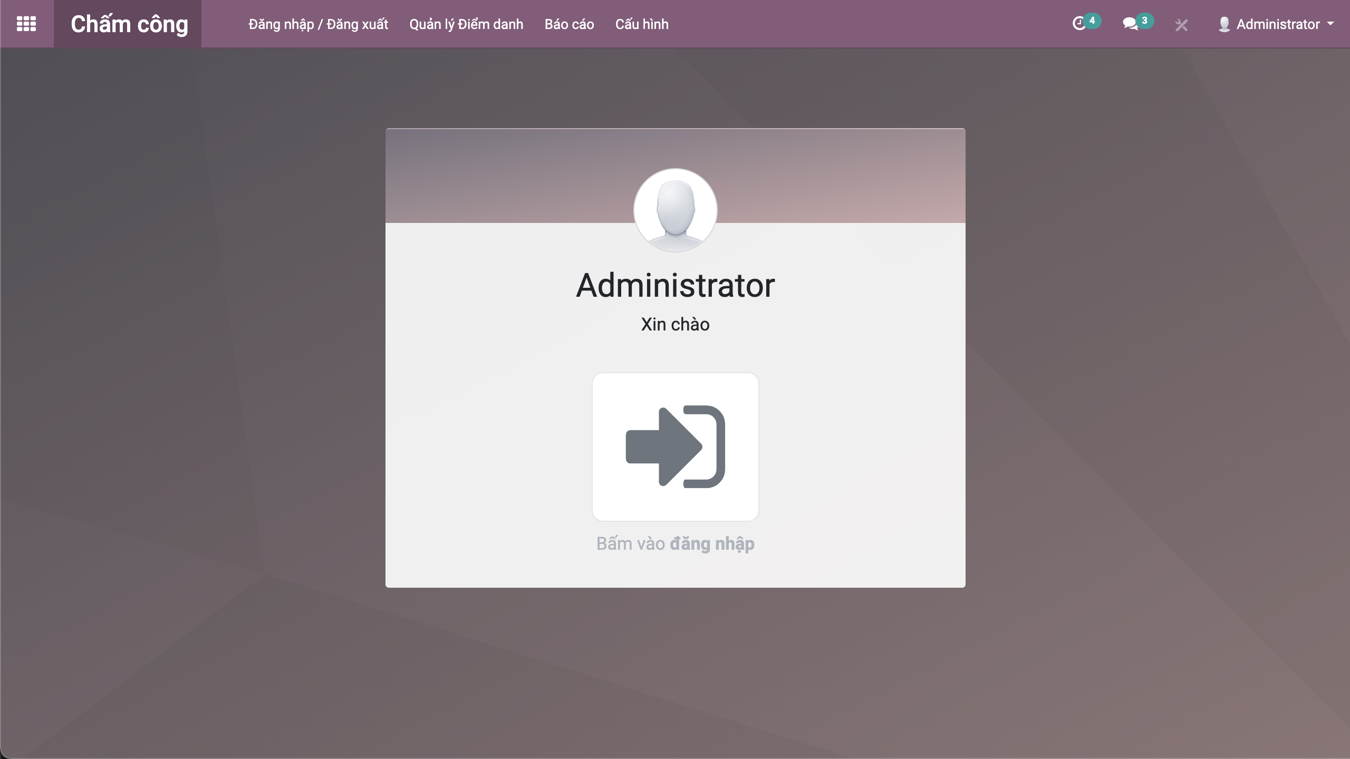Open the activities clock icon
The height and width of the screenshot is (759, 1350).
1079,24
